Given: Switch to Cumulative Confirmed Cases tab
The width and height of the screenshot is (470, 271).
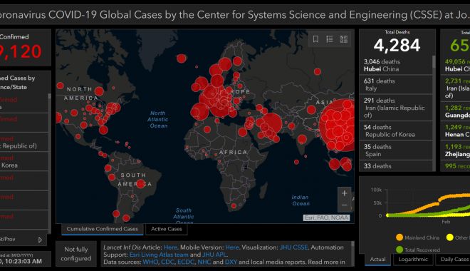Looking at the screenshot, I should [103, 229].
